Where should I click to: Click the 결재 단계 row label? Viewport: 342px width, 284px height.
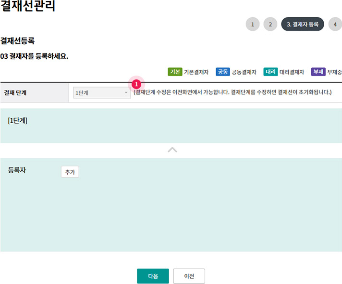15,93
